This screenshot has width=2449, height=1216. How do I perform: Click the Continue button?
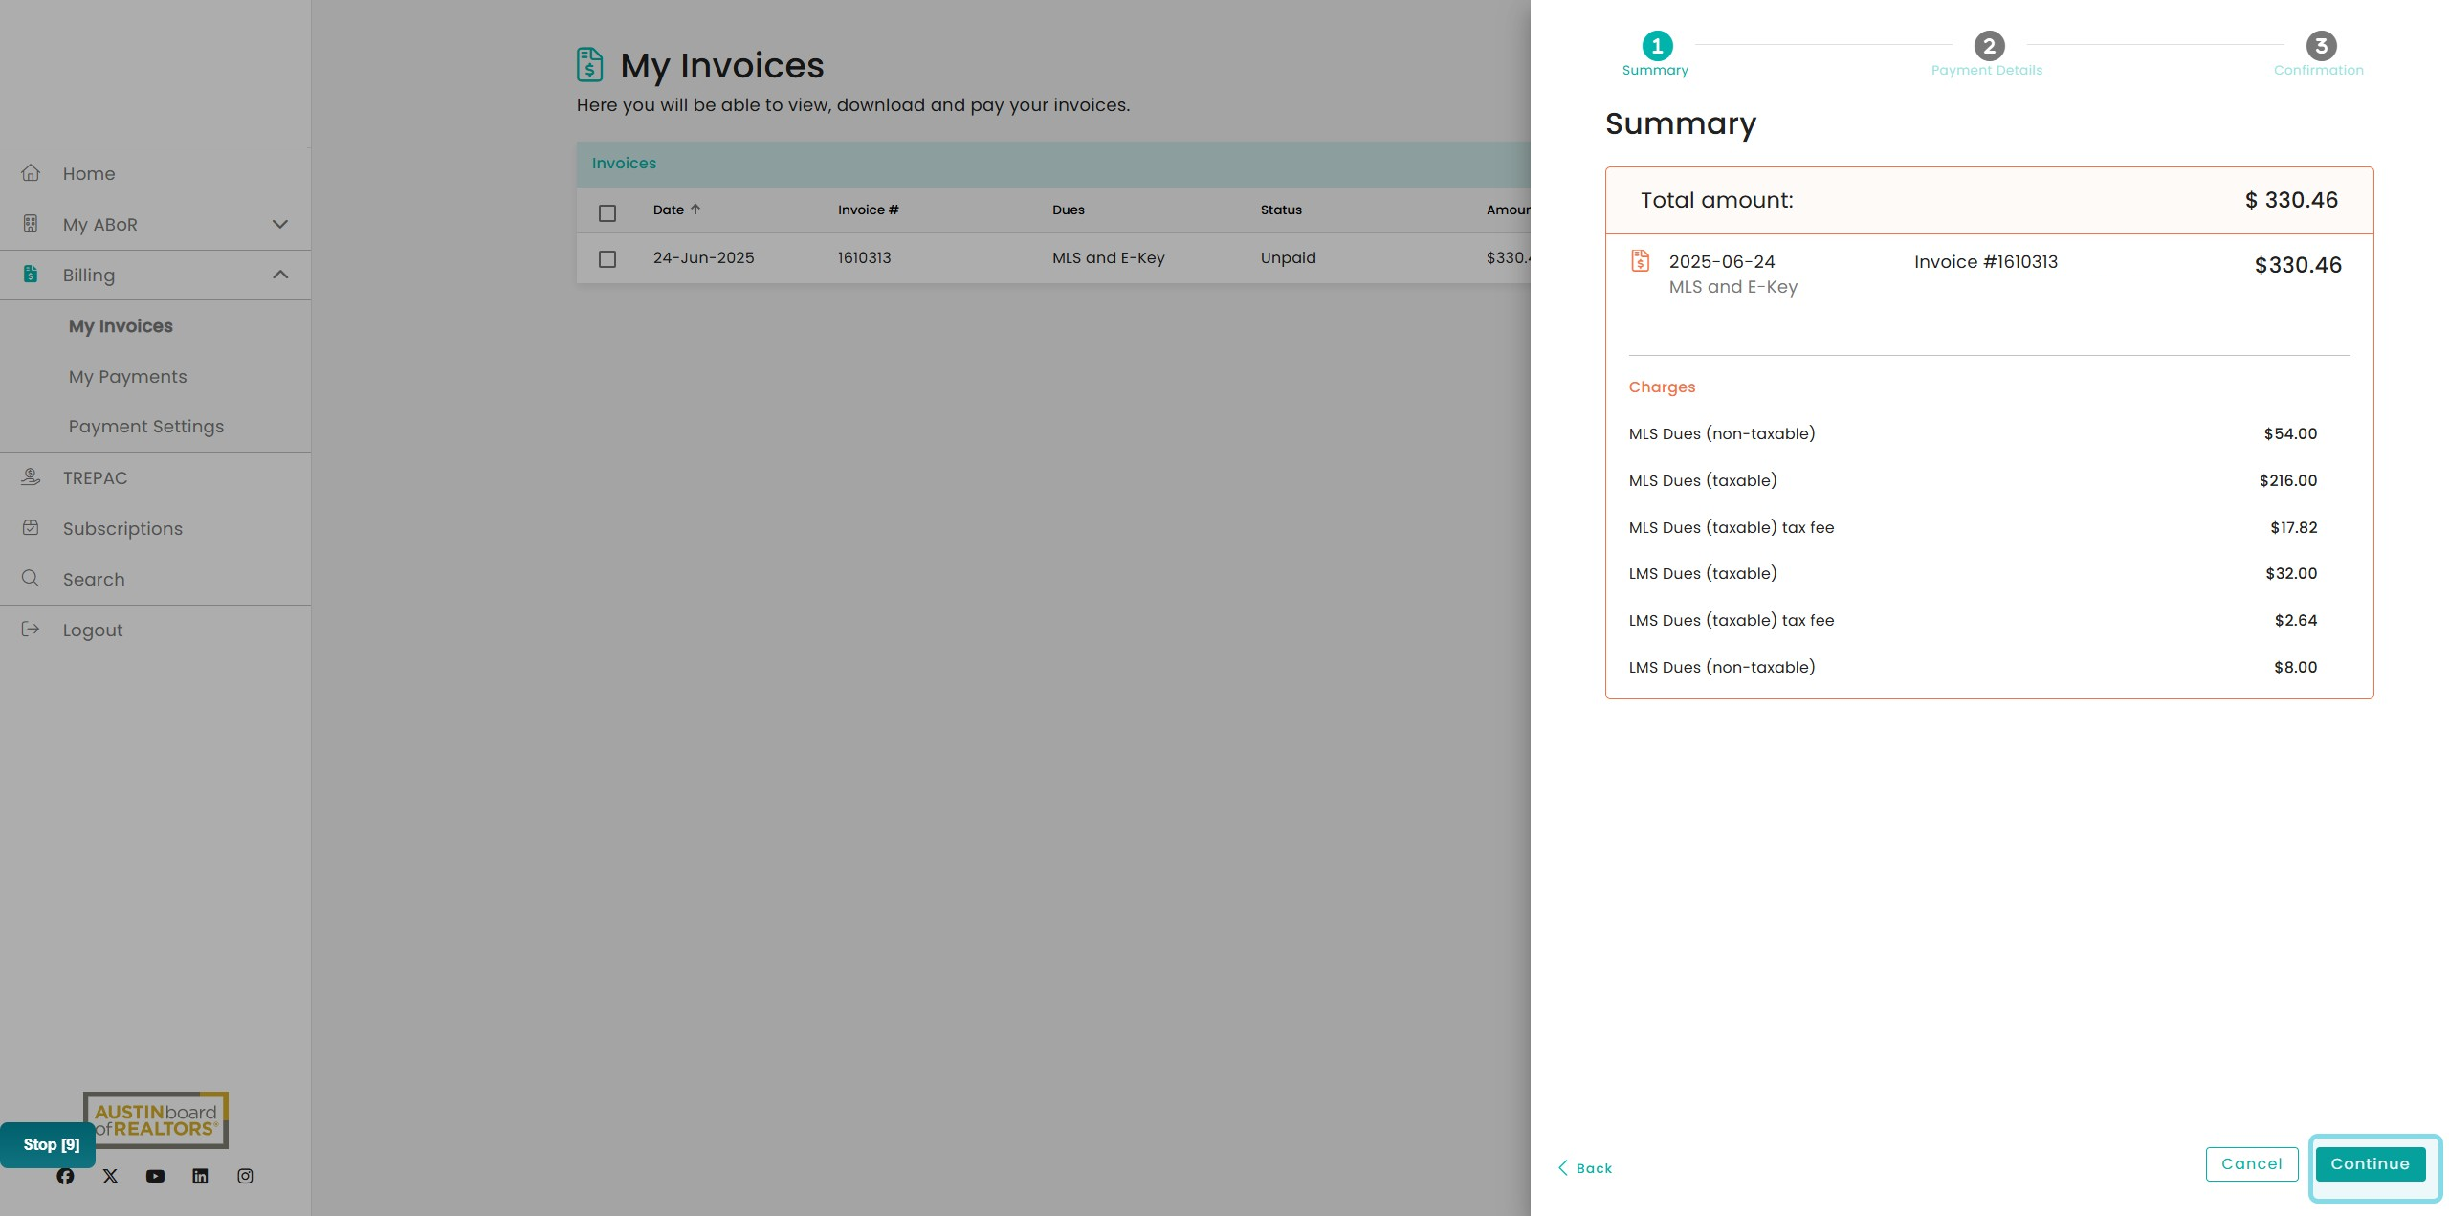coord(2371,1163)
